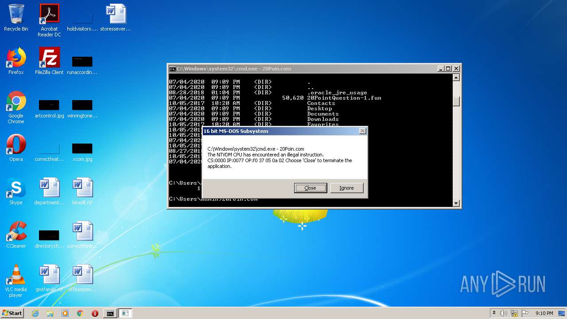Open the Start menu

click(x=12, y=313)
